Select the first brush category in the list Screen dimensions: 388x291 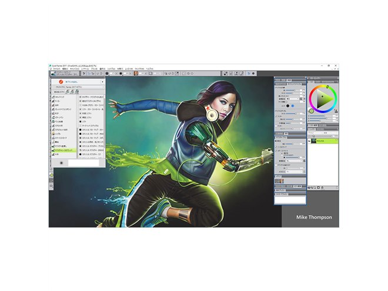coord(64,97)
